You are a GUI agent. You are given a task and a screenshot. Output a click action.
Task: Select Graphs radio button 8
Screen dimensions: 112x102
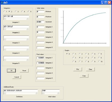86,62
